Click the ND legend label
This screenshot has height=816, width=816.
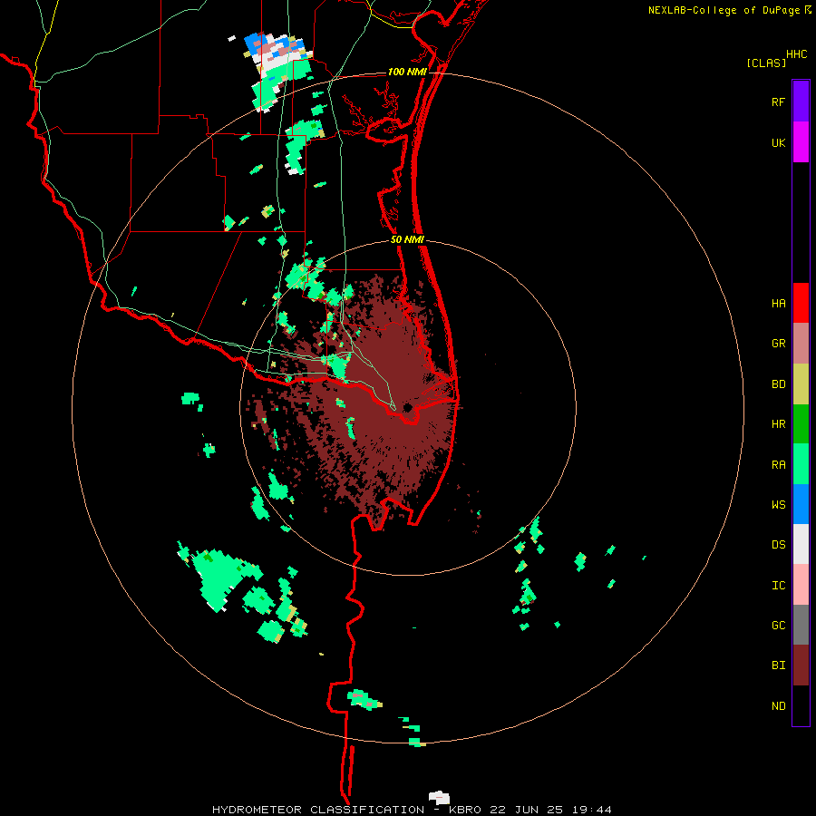[778, 705]
